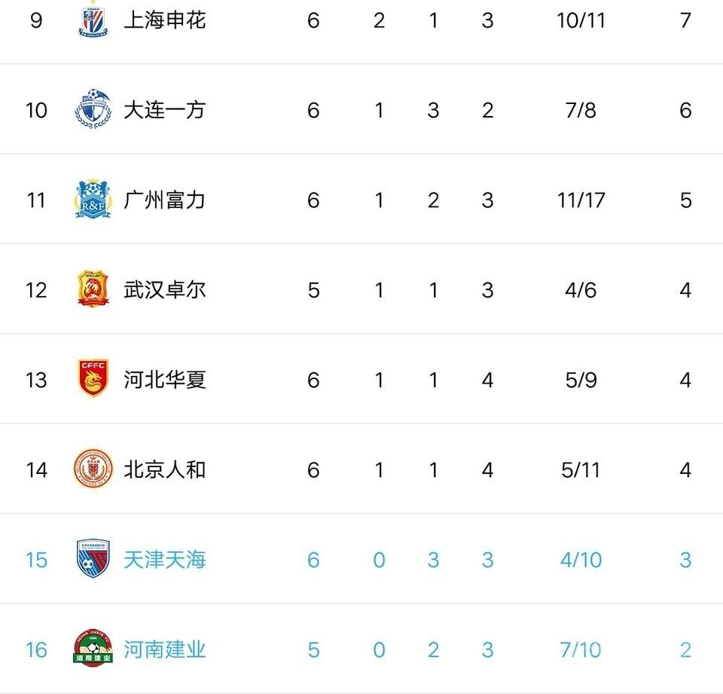Click the Hebei CFFC shield logo
This screenshot has height=694, width=723.
(x=94, y=379)
